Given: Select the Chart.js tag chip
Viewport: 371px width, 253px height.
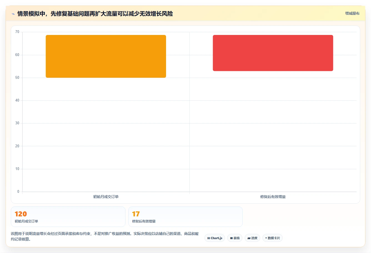Looking at the screenshot, I should point(215,238).
